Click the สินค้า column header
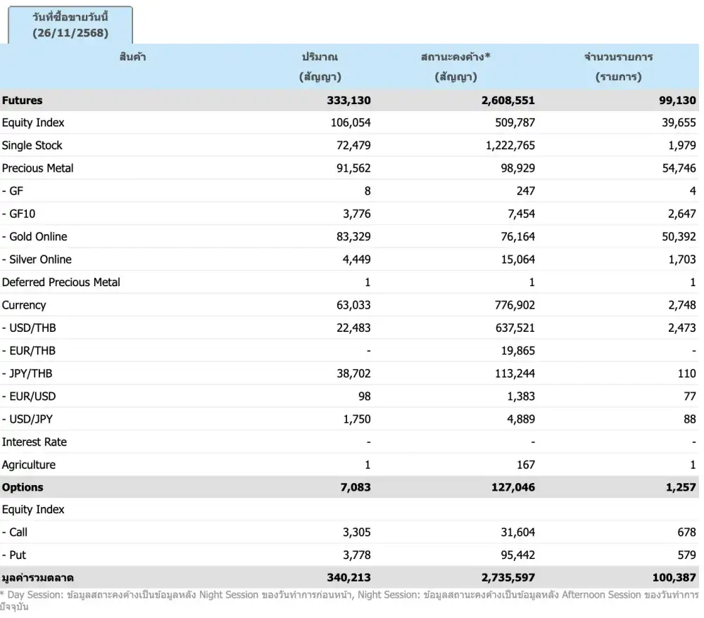Viewport: 704px width, 618px height. pos(132,57)
